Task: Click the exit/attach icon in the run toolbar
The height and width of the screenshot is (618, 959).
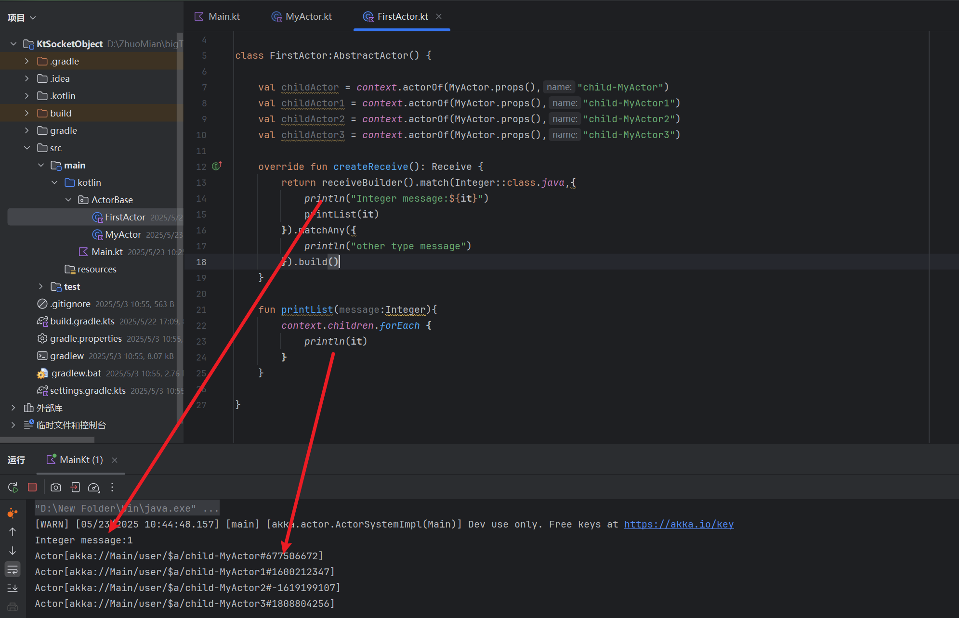Action: (x=75, y=487)
